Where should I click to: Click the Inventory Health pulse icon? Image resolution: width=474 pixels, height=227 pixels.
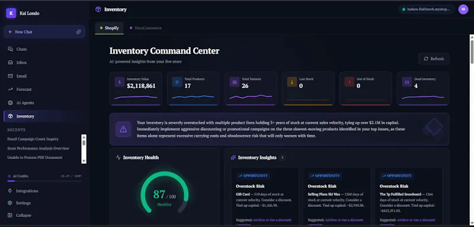click(x=118, y=157)
